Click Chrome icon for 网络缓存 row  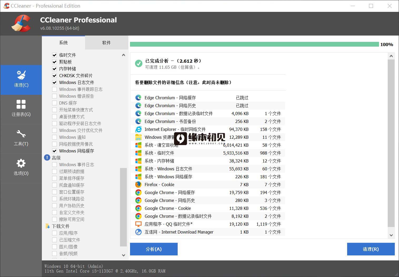click(x=138, y=192)
